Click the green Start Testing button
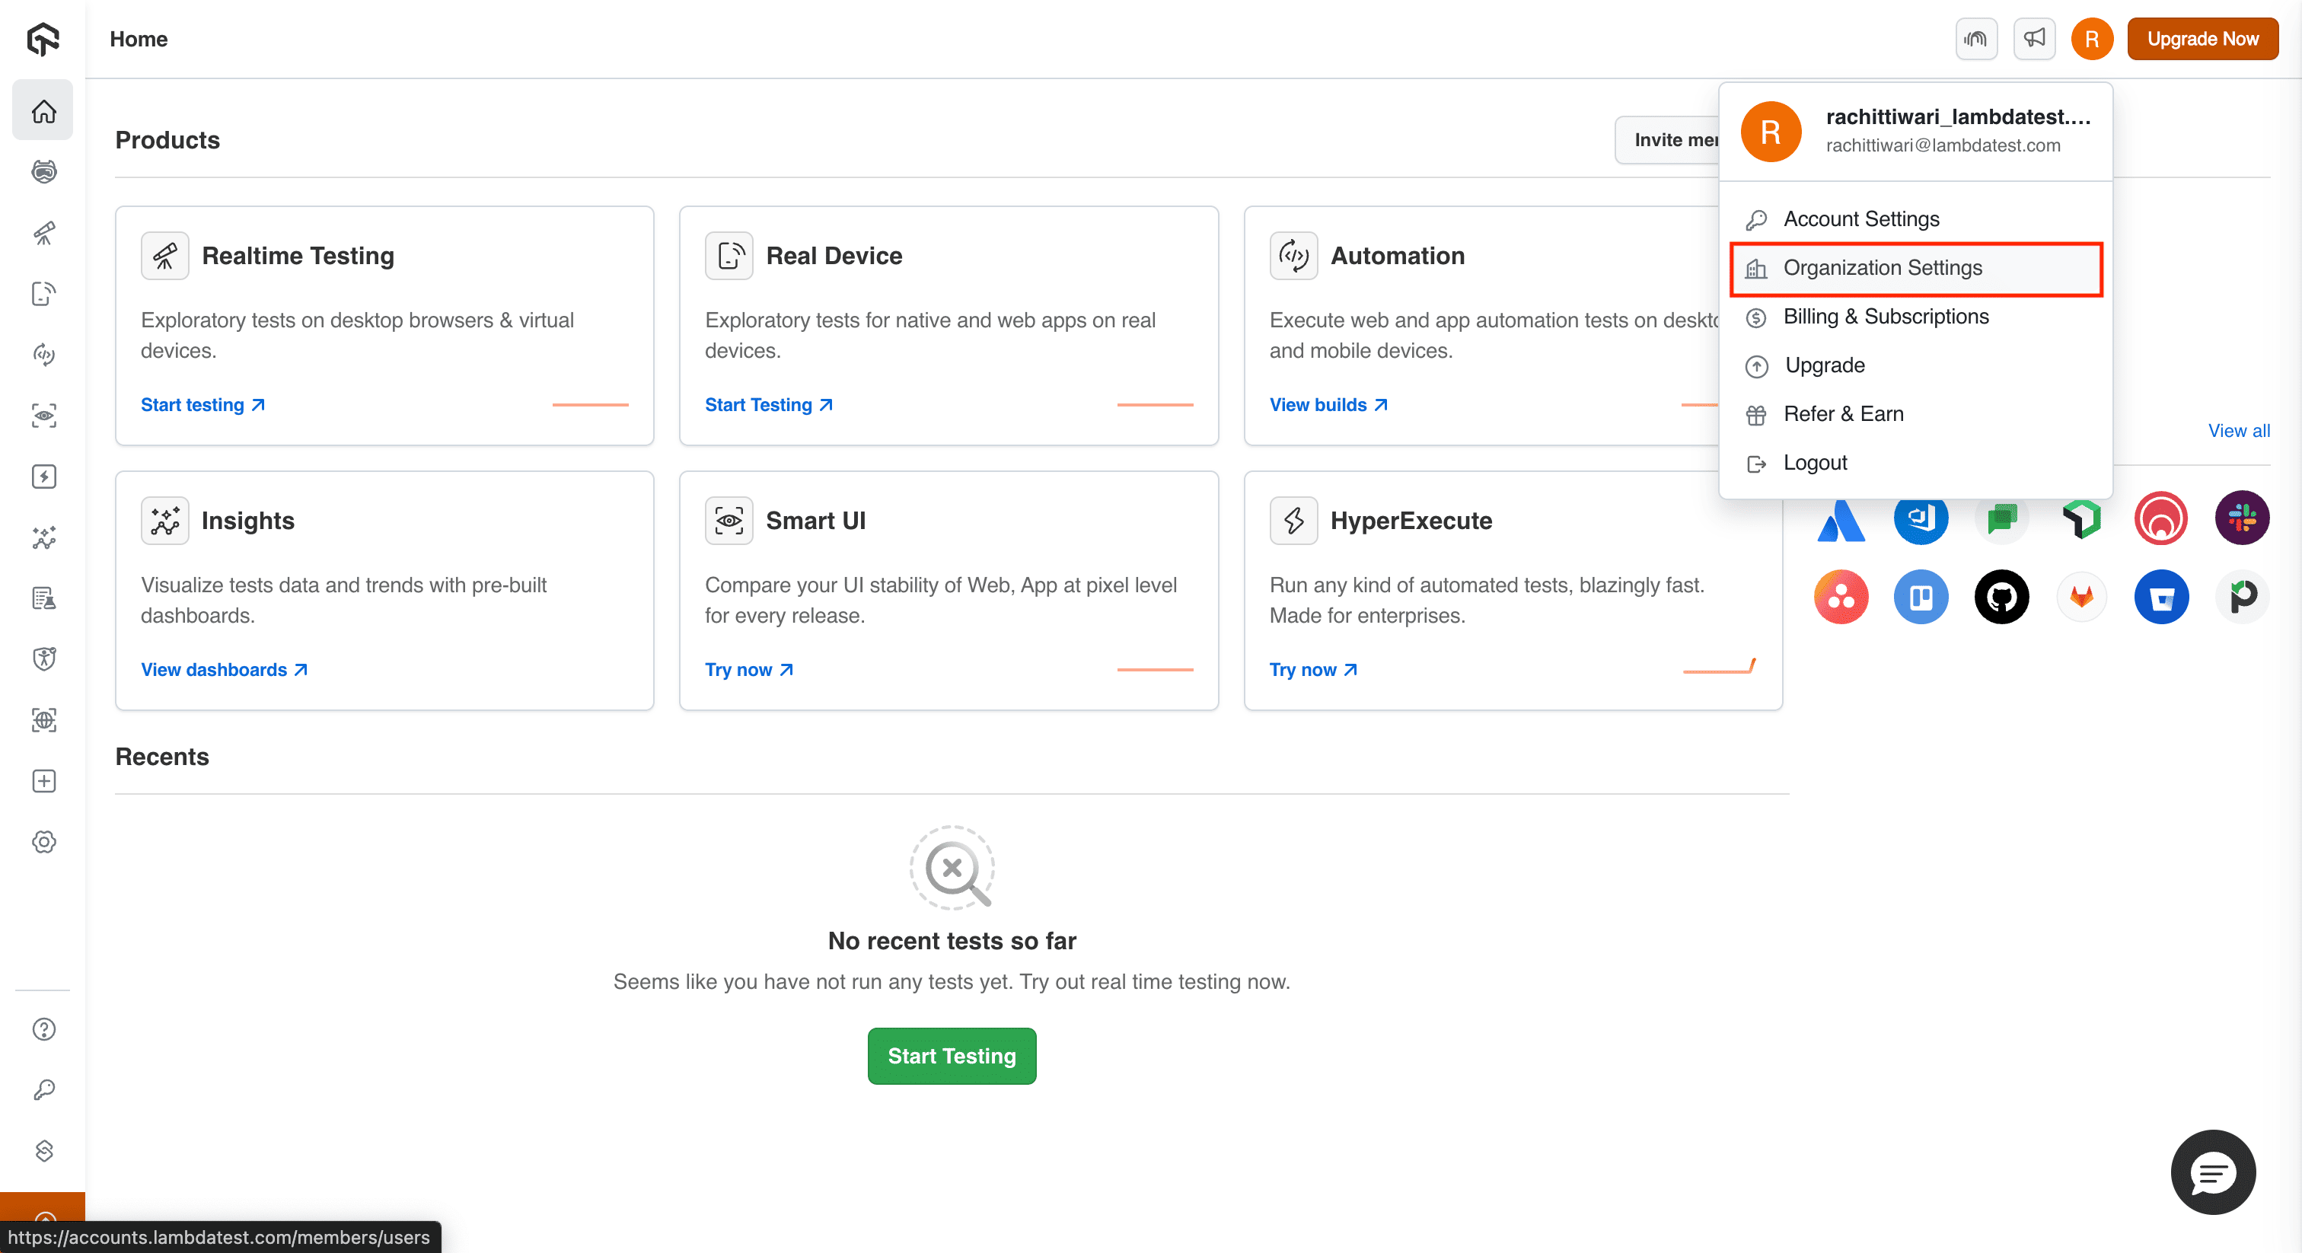 coord(951,1056)
